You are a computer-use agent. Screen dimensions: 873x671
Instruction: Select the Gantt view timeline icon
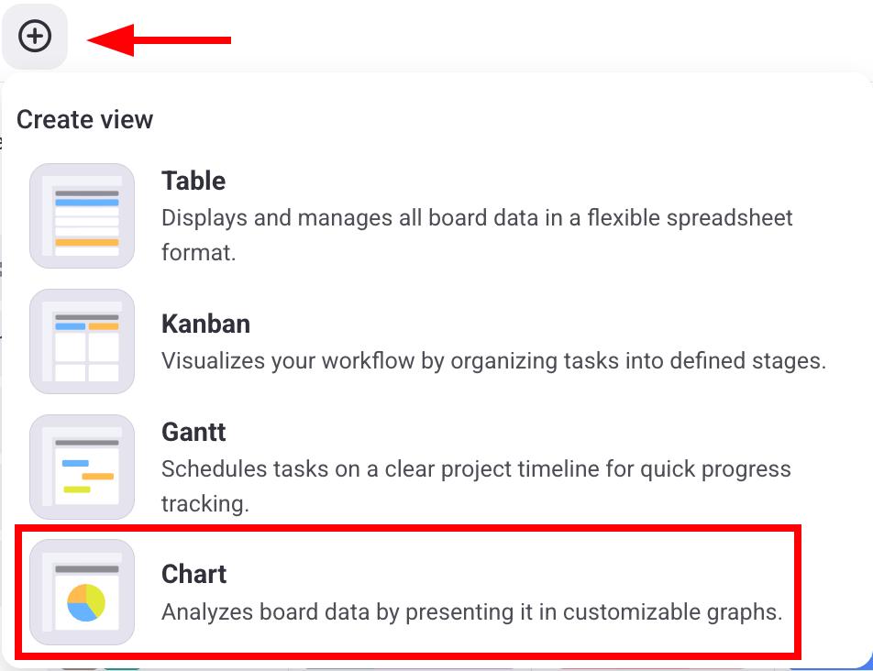[83, 467]
